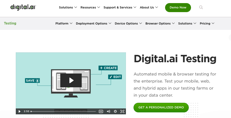This screenshot has width=231, height=118.
Task: Click the digital.ai logo
Action: click(23, 7)
